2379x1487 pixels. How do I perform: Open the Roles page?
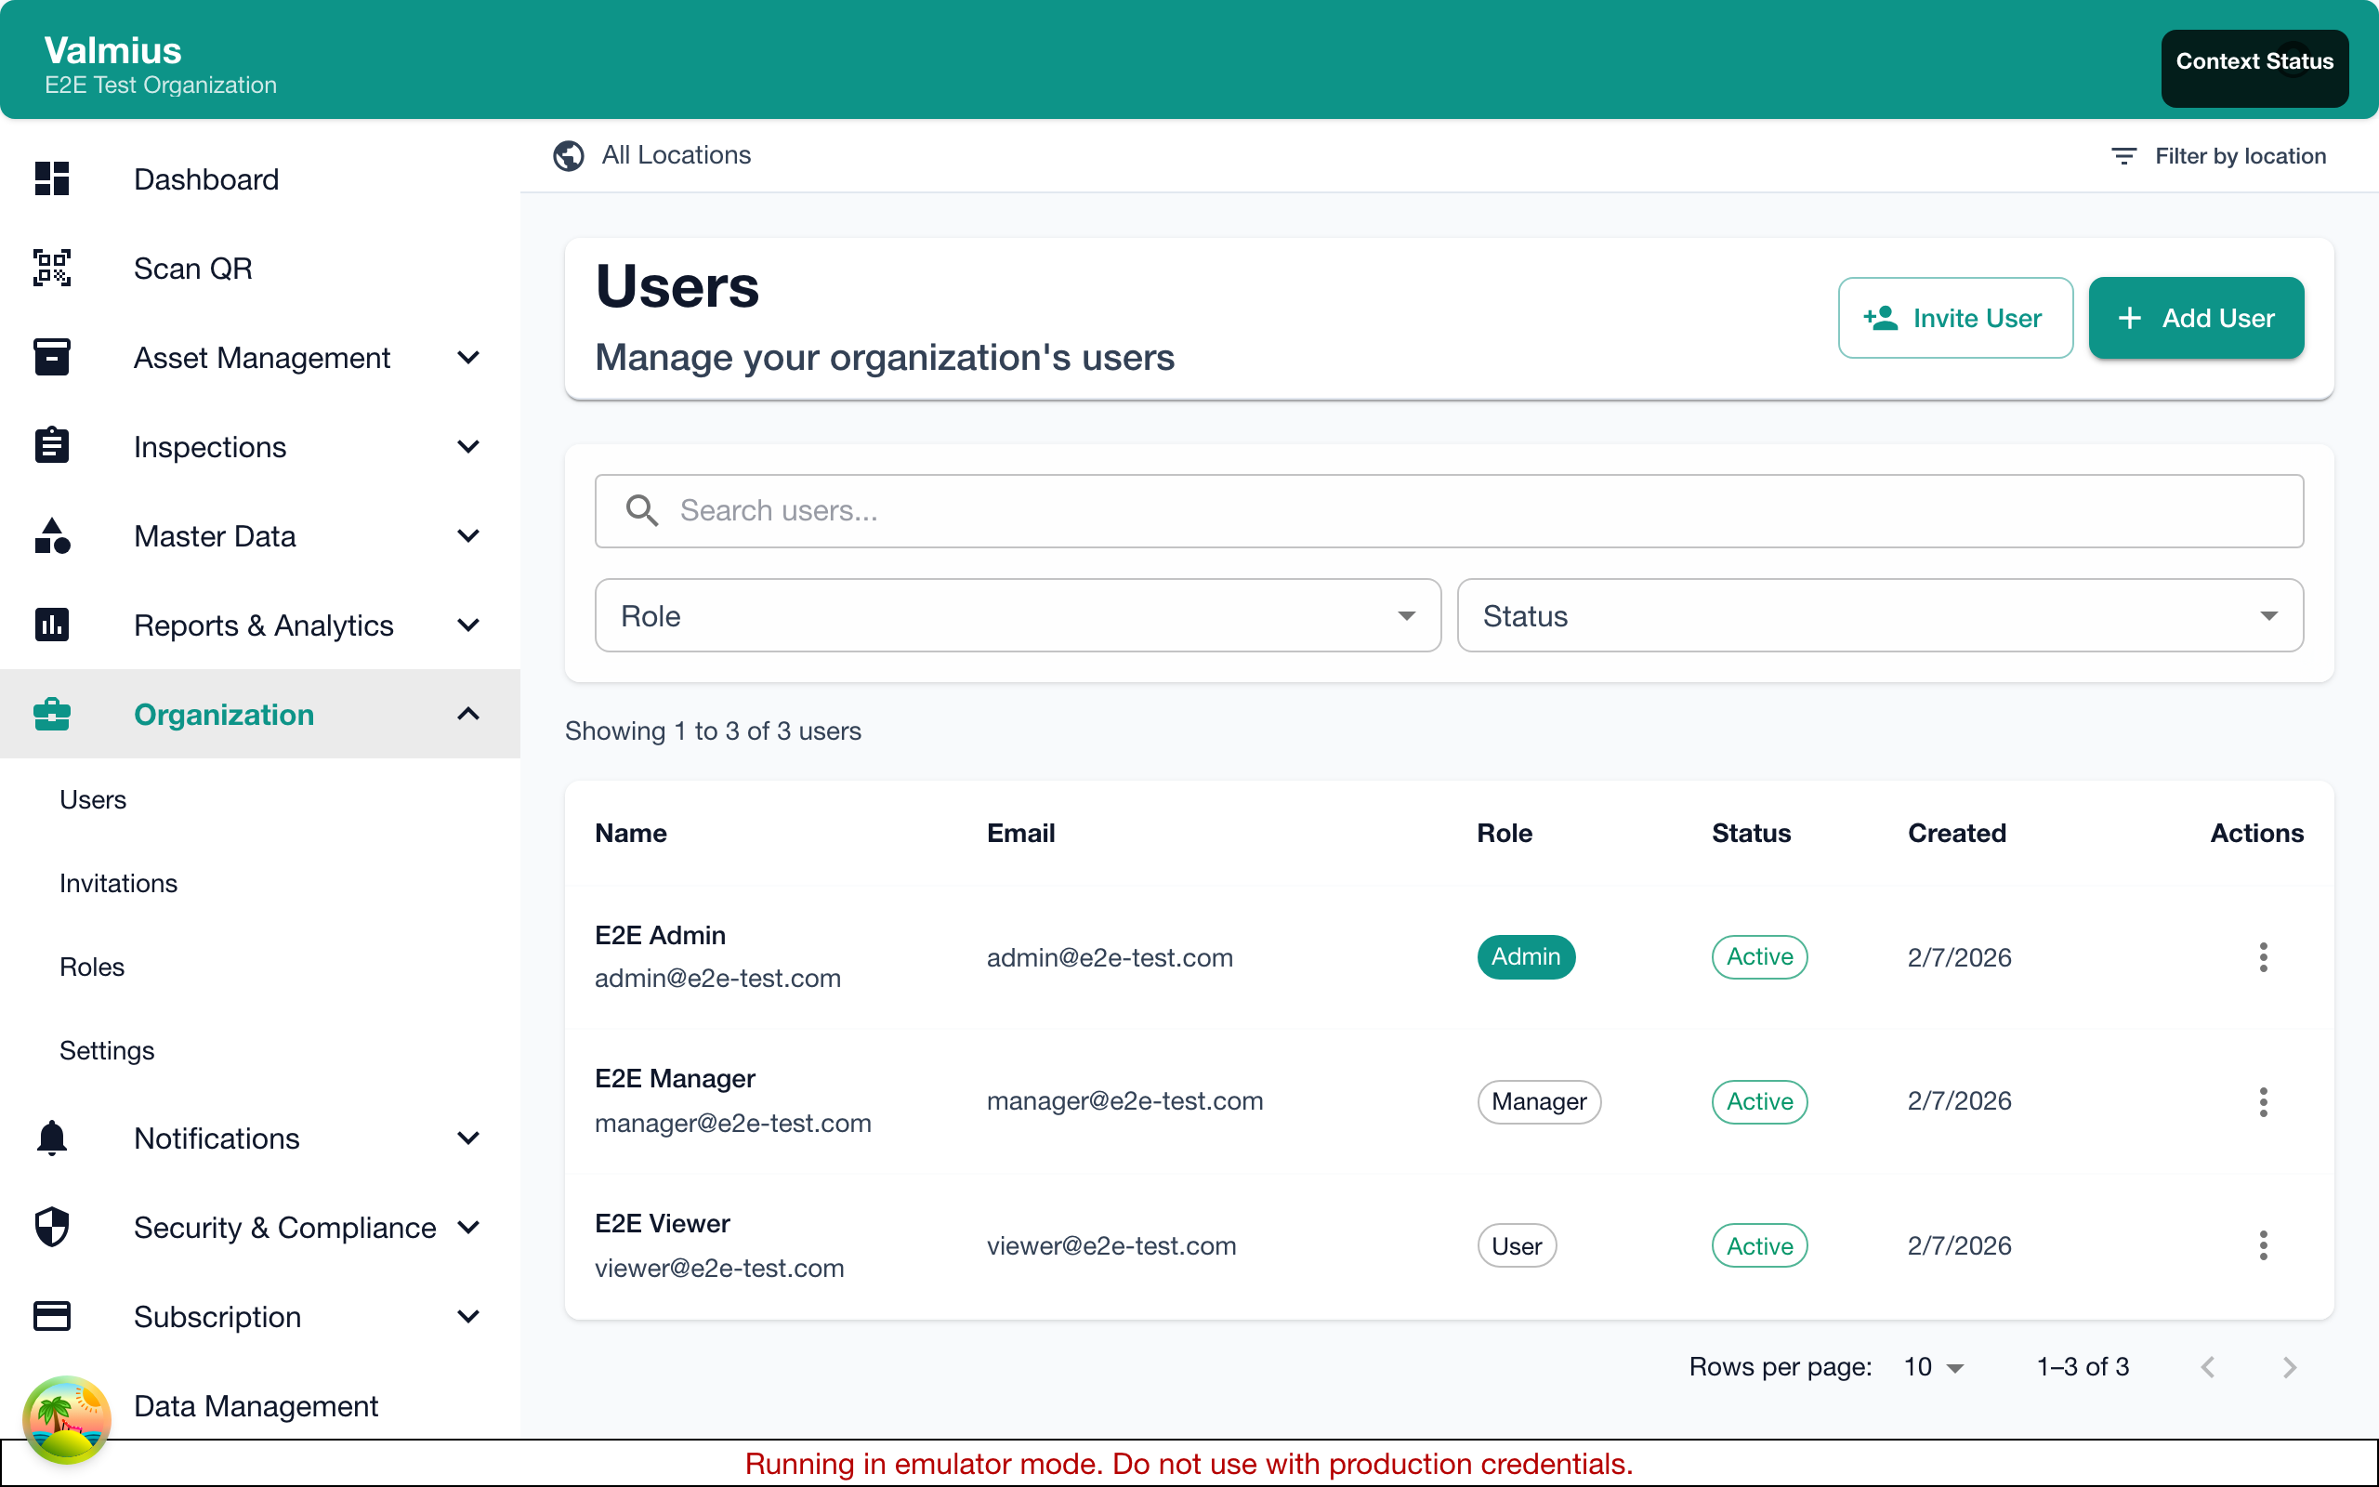(x=92, y=966)
